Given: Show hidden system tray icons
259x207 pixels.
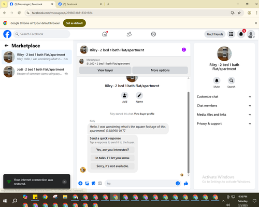Looking at the screenshot, I should tap(223, 201).
